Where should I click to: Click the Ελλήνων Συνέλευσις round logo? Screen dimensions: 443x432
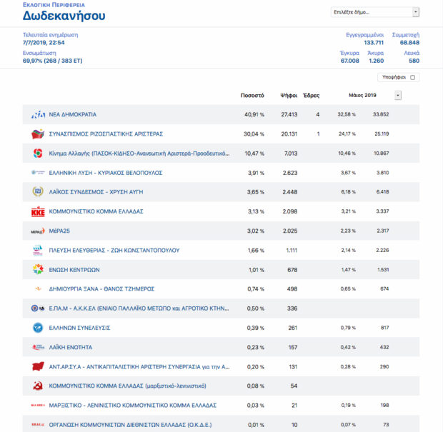tap(38, 328)
